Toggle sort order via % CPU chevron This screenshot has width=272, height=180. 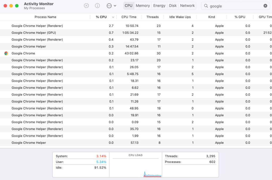click(113, 17)
